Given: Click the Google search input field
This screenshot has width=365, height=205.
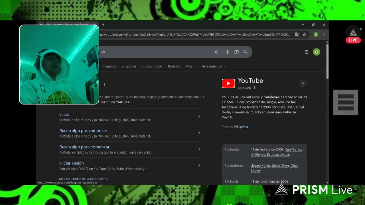Looking at the screenshot, I should 157,52.
